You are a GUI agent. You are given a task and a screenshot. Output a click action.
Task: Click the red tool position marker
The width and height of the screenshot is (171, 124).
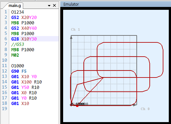coord(77,106)
